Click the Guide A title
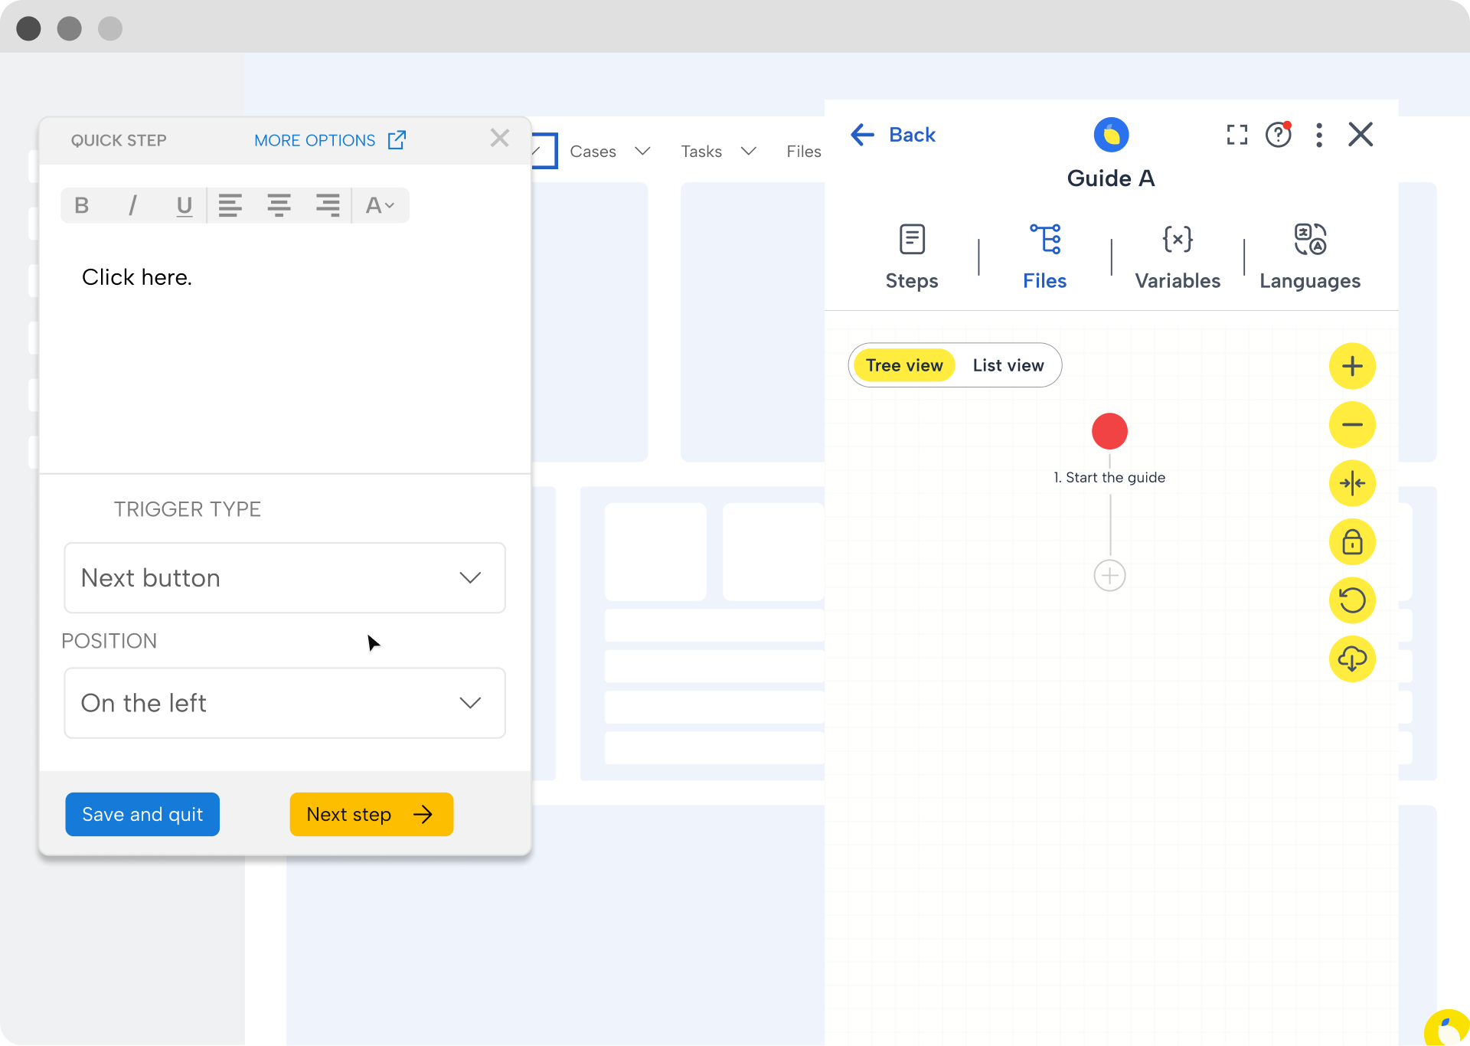 click(1111, 178)
